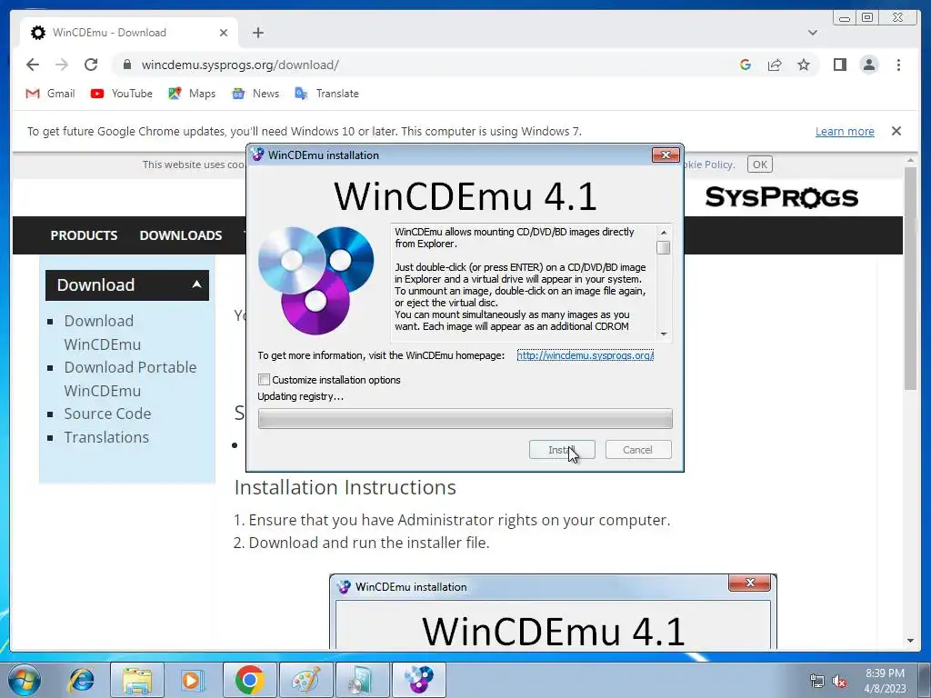This screenshot has height=698, width=931.
Task: Close the WinCDEmu installation dialog
Action: click(666, 155)
